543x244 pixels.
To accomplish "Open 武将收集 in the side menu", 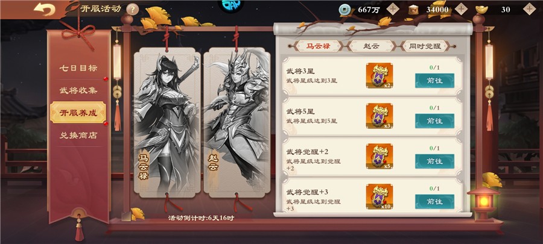I will coord(78,91).
